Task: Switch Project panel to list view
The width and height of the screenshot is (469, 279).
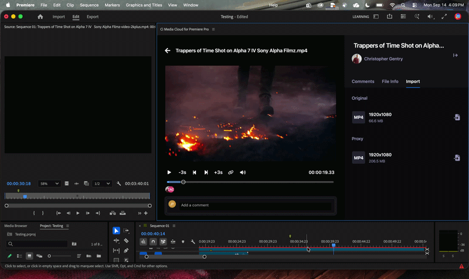Action: (x=19, y=256)
